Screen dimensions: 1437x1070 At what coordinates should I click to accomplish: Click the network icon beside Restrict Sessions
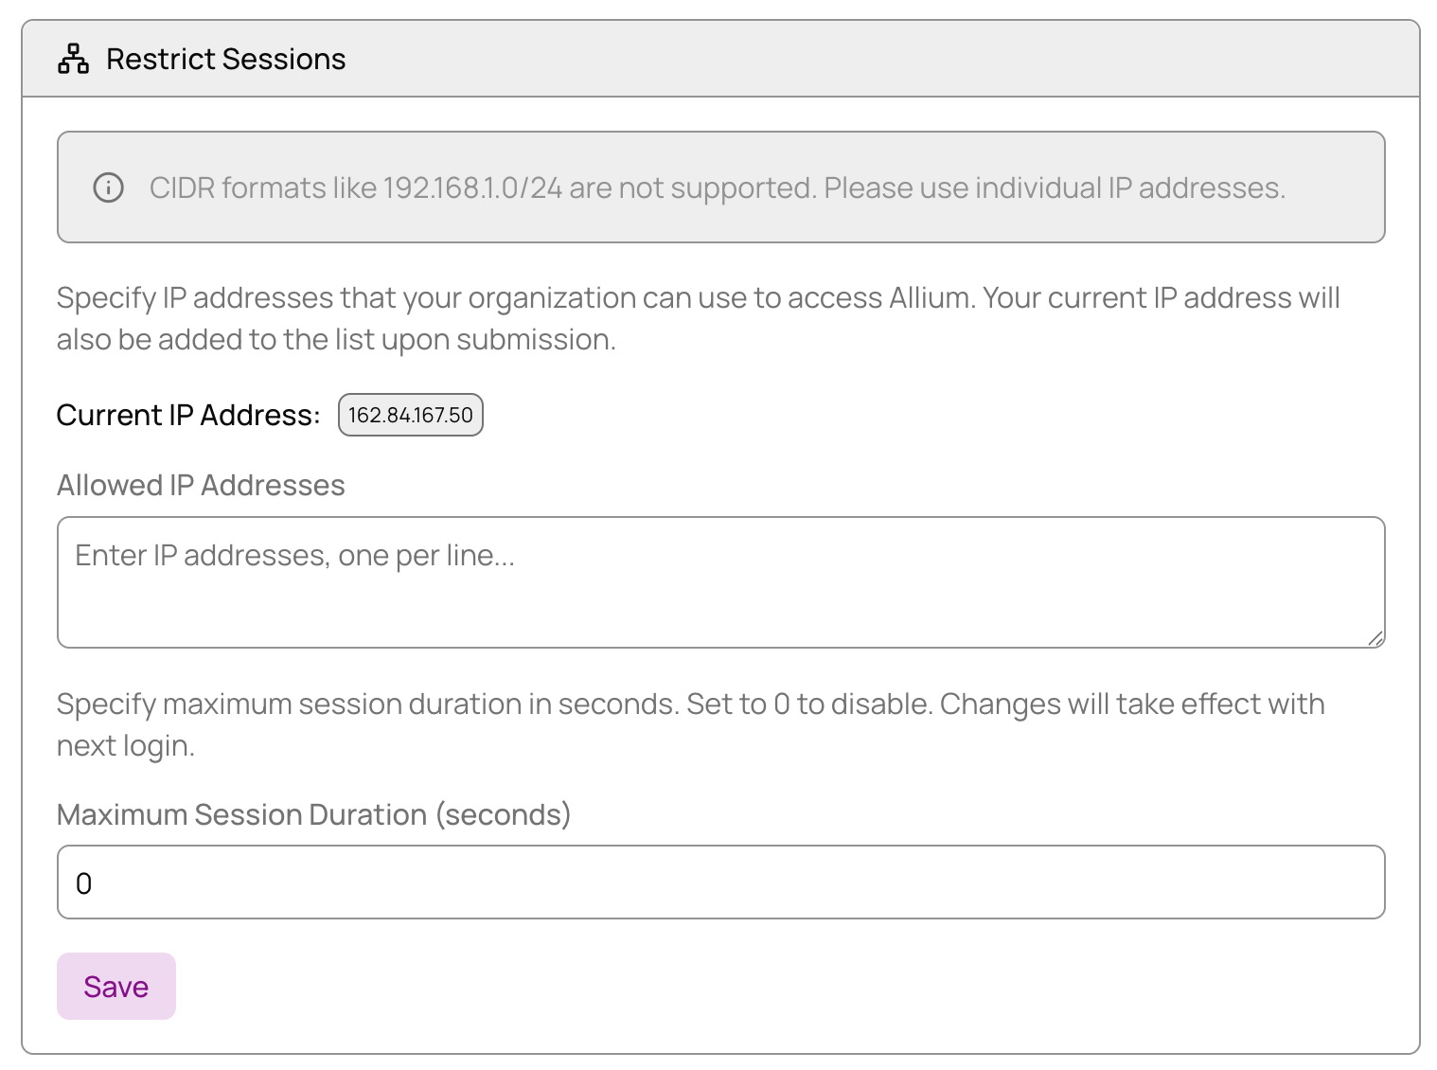tap(73, 59)
